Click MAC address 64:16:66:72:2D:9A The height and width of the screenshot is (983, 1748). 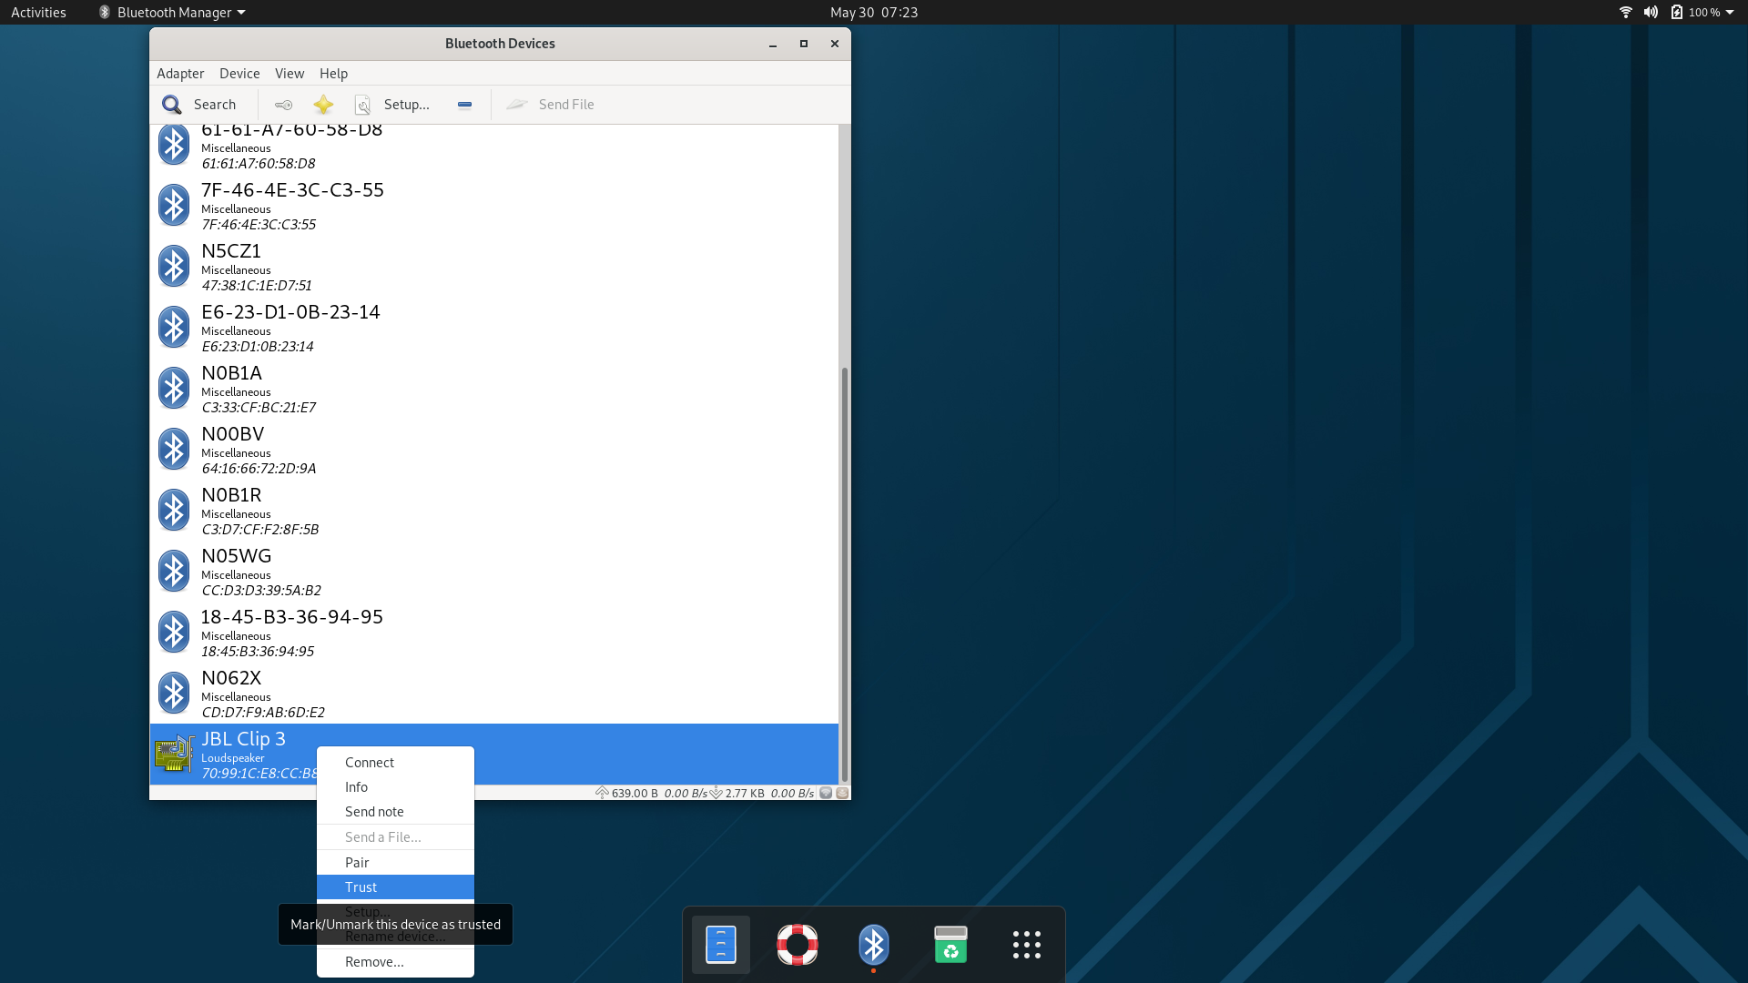[x=259, y=469]
